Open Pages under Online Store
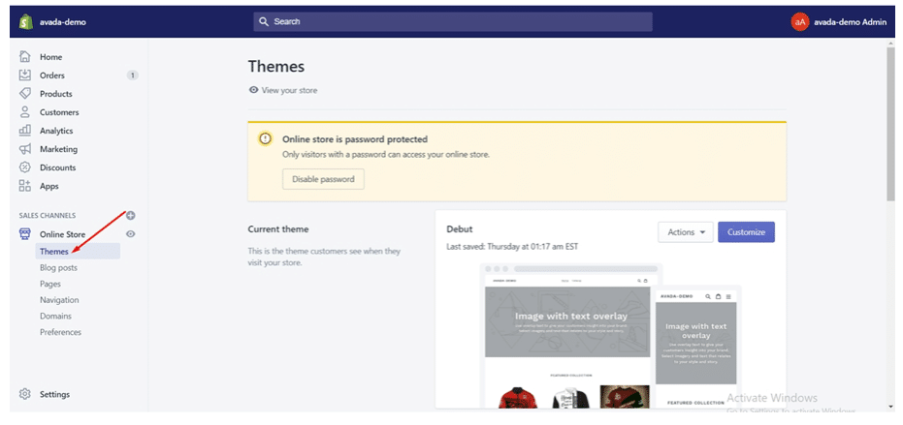This screenshot has width=903, height=425. [x=50, y=284]
